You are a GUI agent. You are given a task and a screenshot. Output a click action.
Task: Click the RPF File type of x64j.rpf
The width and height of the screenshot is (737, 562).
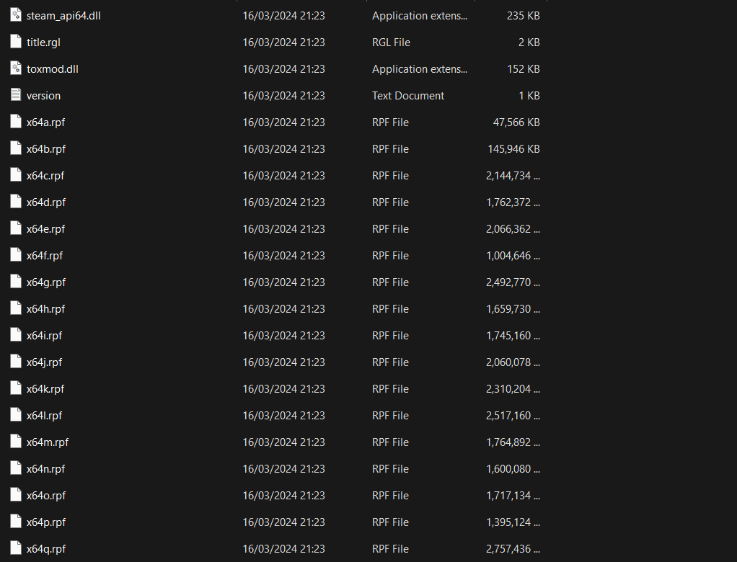coord(390,362)
